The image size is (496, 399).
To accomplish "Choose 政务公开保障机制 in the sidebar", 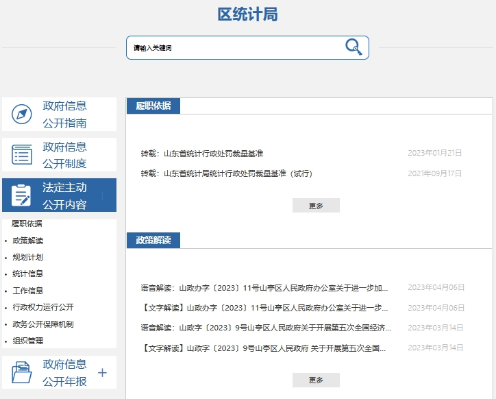I will [x=42, y=324].
